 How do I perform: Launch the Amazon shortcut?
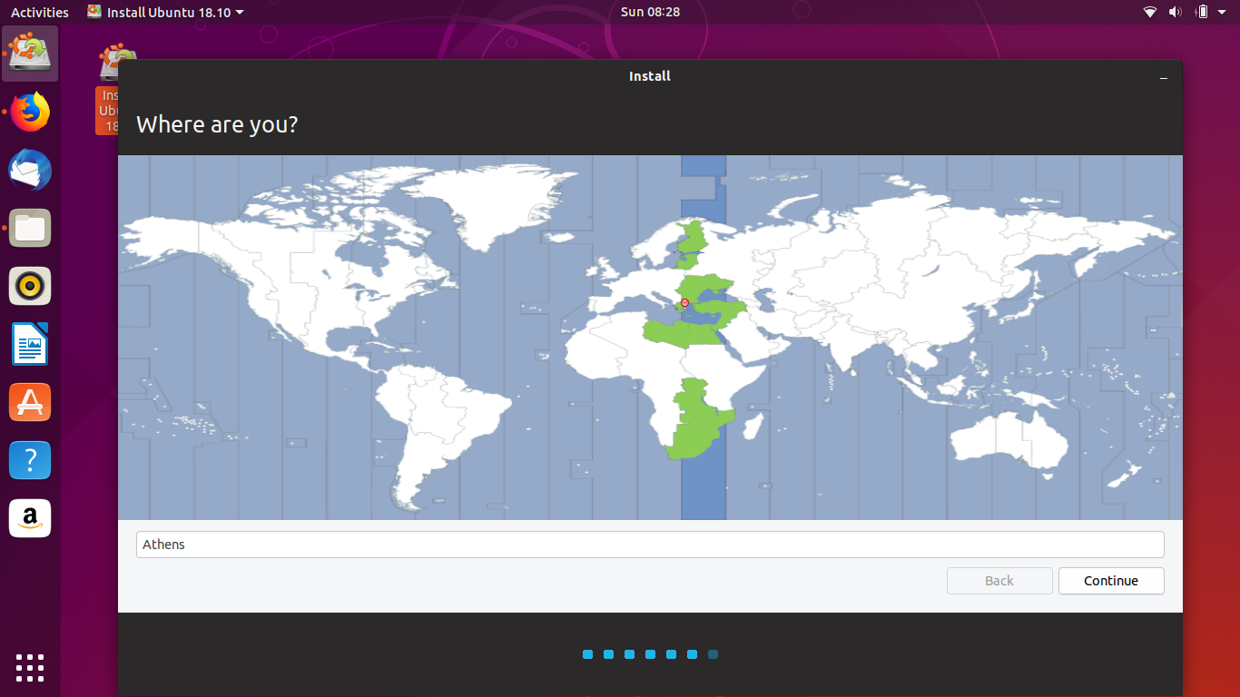[x=30, y=518]
